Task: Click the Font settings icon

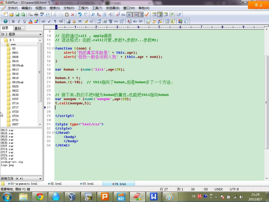Action: tap(118, 15)
